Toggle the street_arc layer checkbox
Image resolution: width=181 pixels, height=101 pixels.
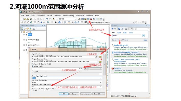click(27, 40)
